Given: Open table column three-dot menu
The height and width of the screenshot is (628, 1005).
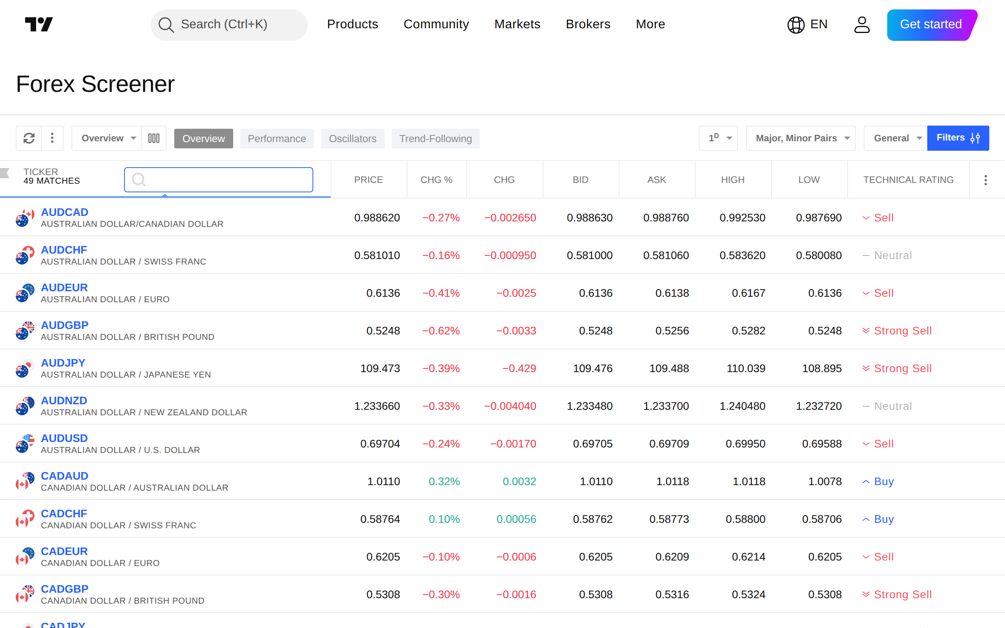Looking at the screenshot, I should pos(985,180).
